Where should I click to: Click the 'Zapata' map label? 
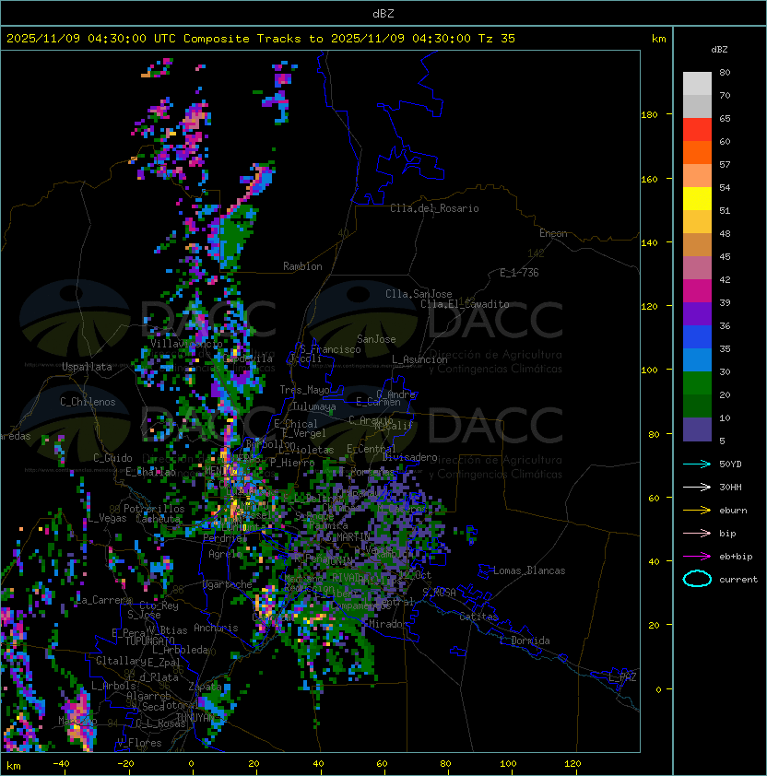click(x=205, y=687)
